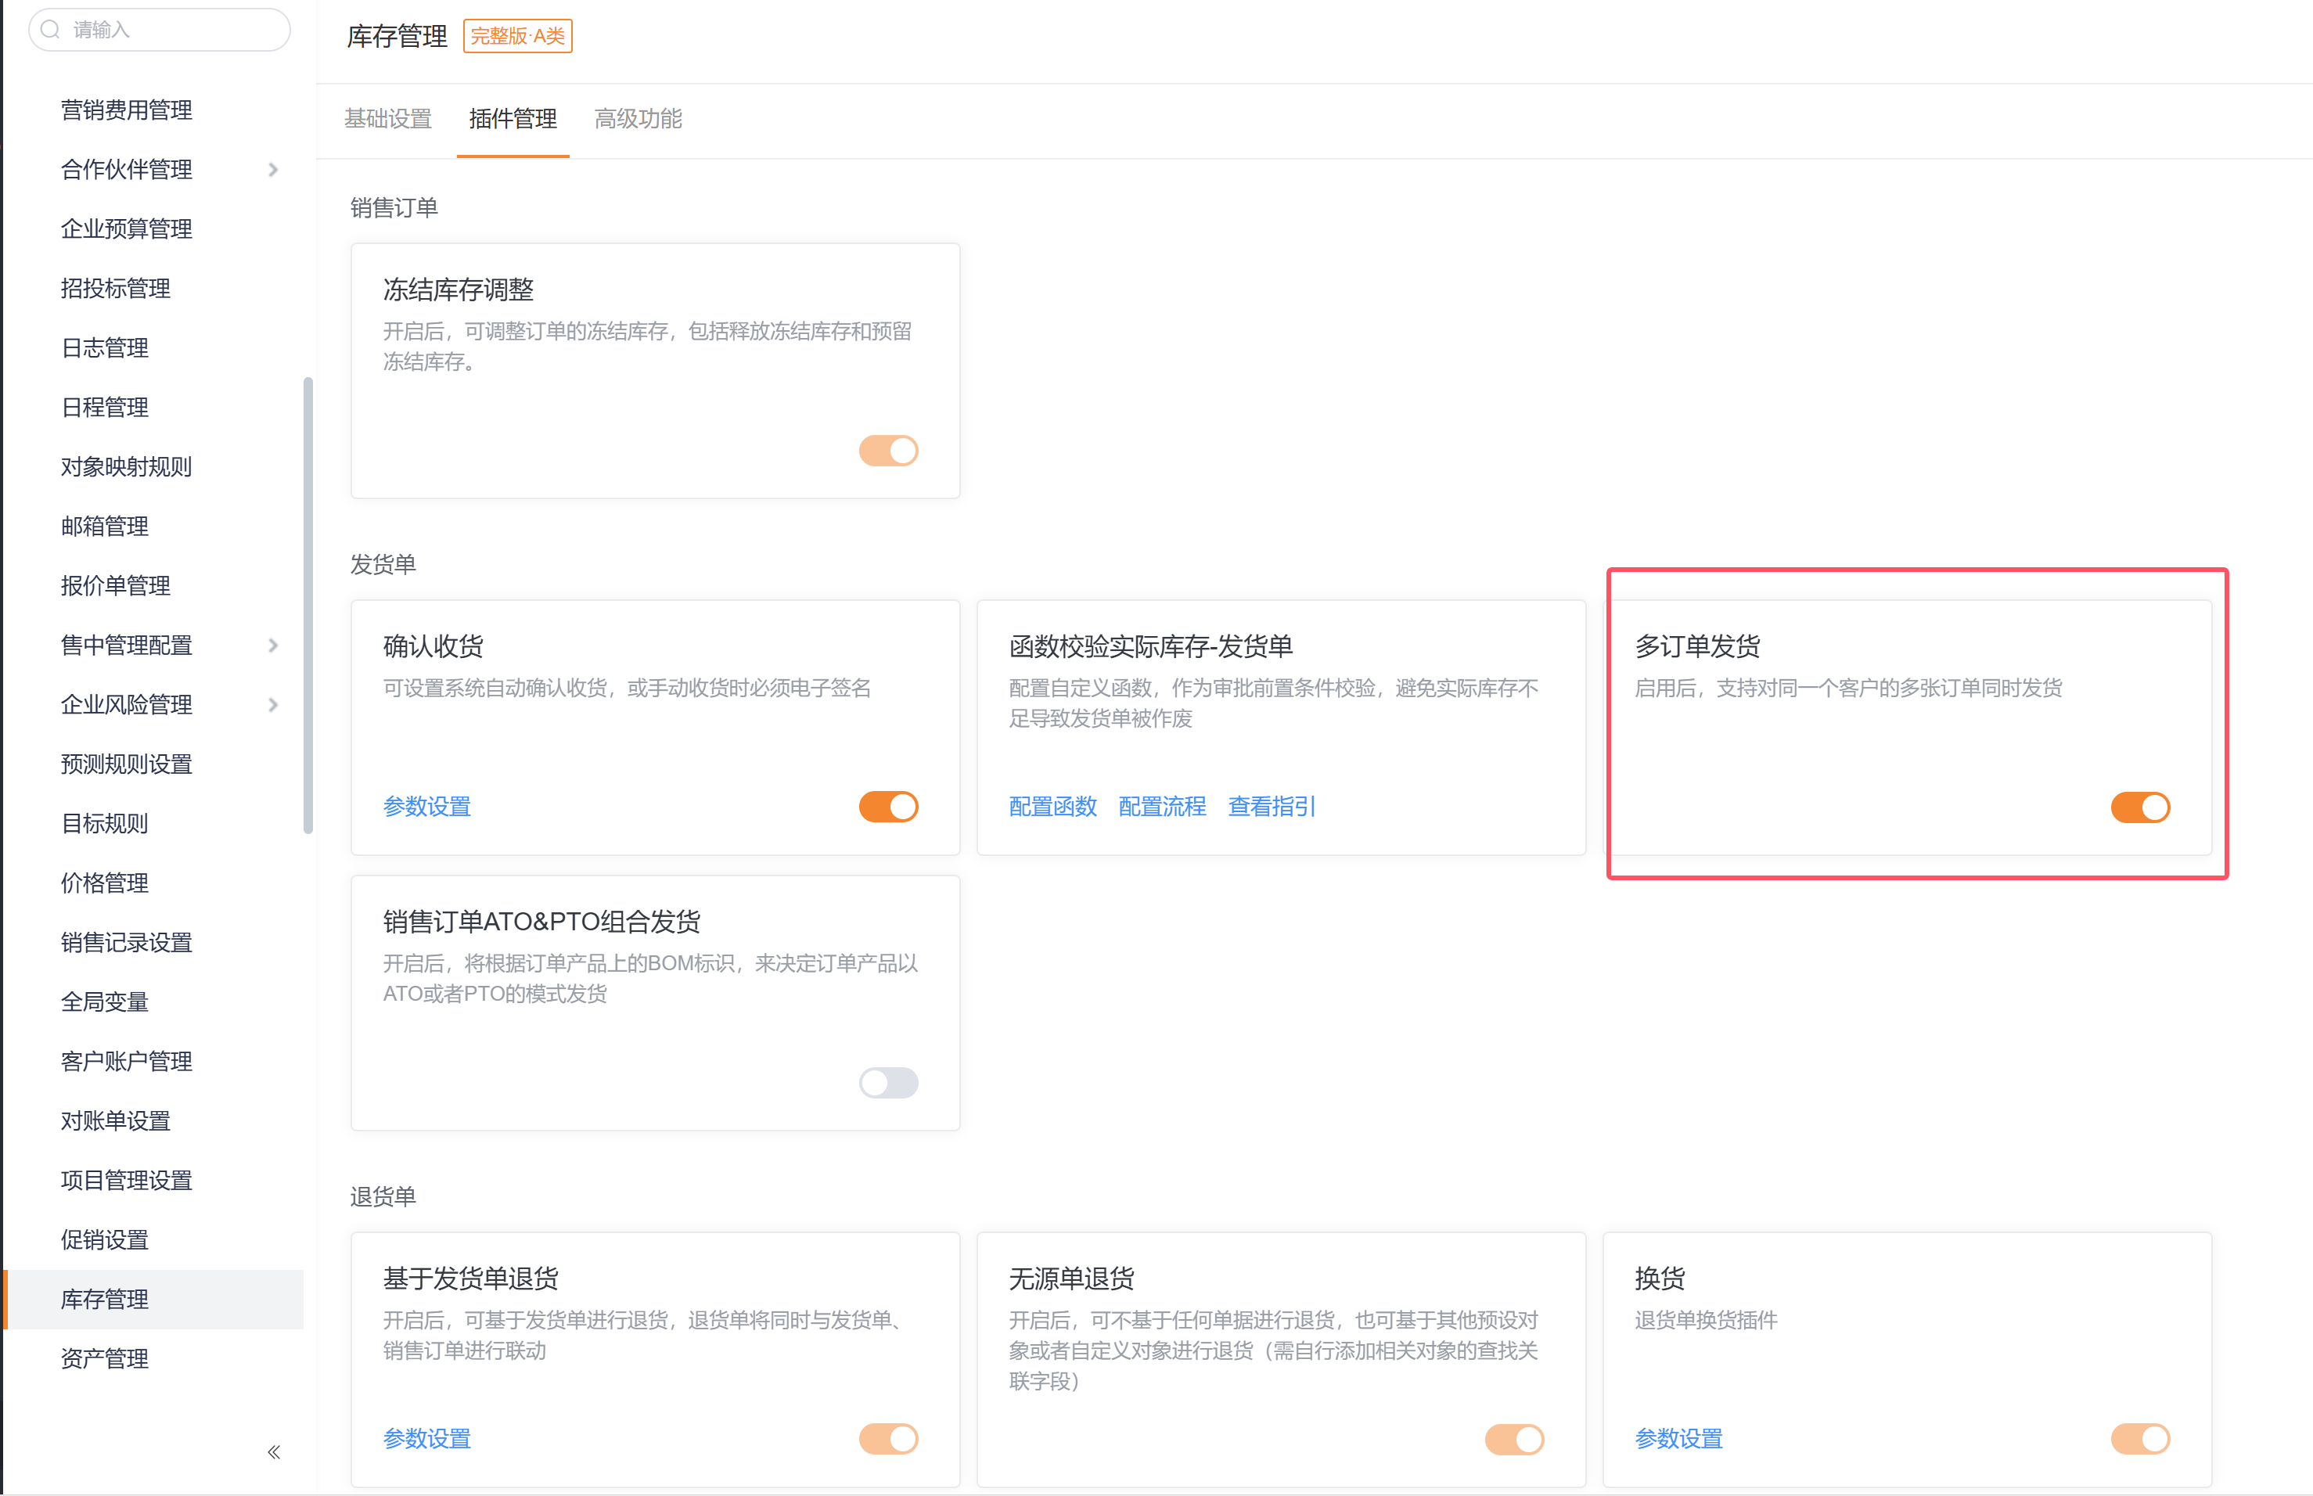Viewport: 2313px width, 1496px height.
Task: Switch to the 基础设置 tab
Action: tap(387, 118)
